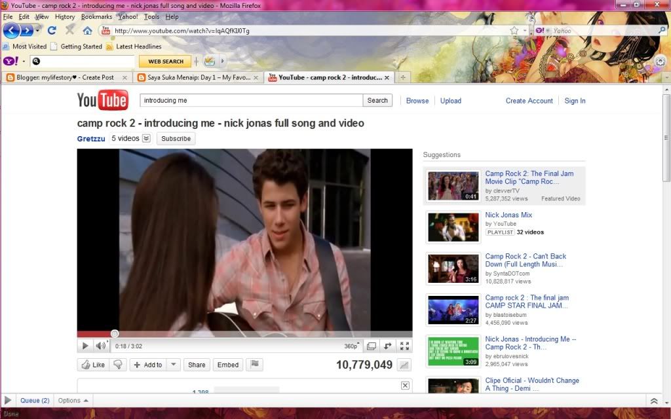Open Nick Jonas Mix playlist thumbnail
This screenshot has height=419, width=671.
[453, 227]
